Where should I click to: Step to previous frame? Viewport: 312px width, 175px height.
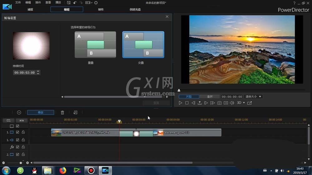pos(193,103)
